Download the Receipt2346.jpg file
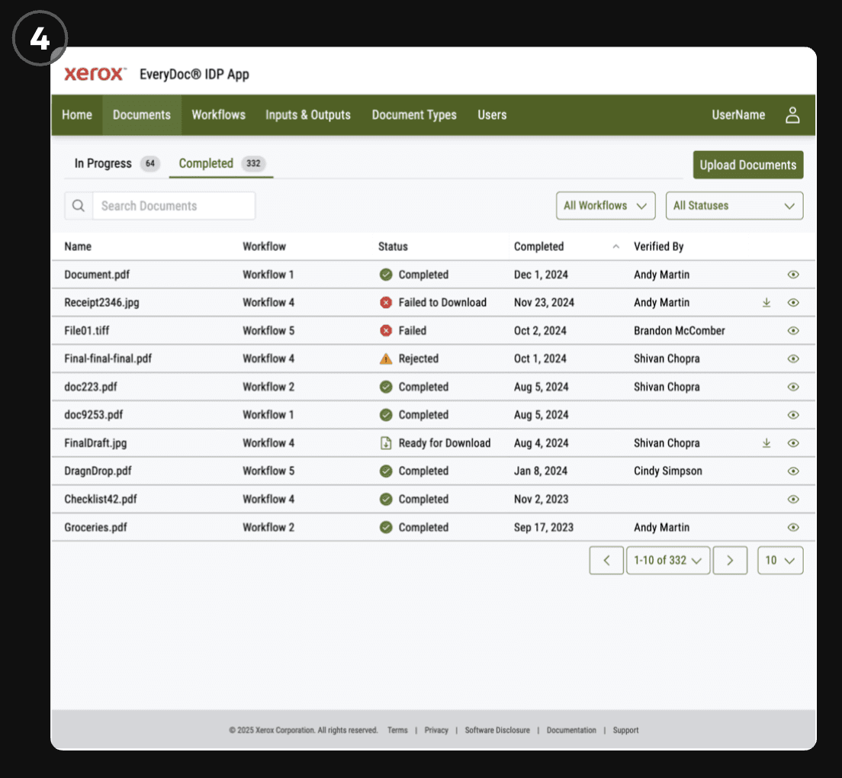The height and width of the screenshot is (778, 842). tap(766, 303)
